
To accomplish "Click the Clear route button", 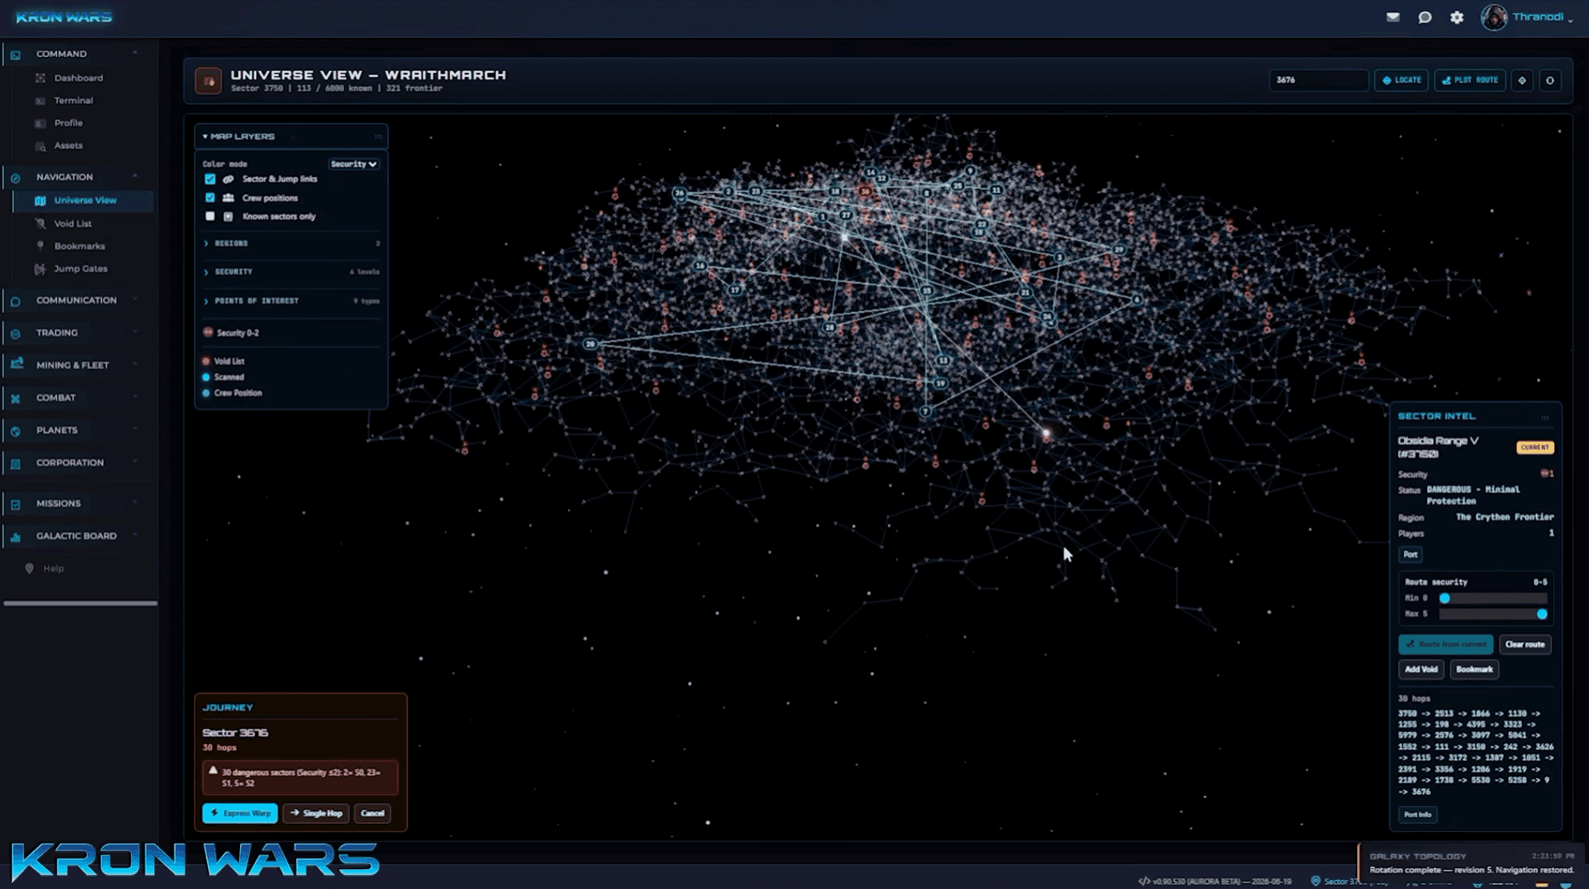I will tap(1525, 645).
